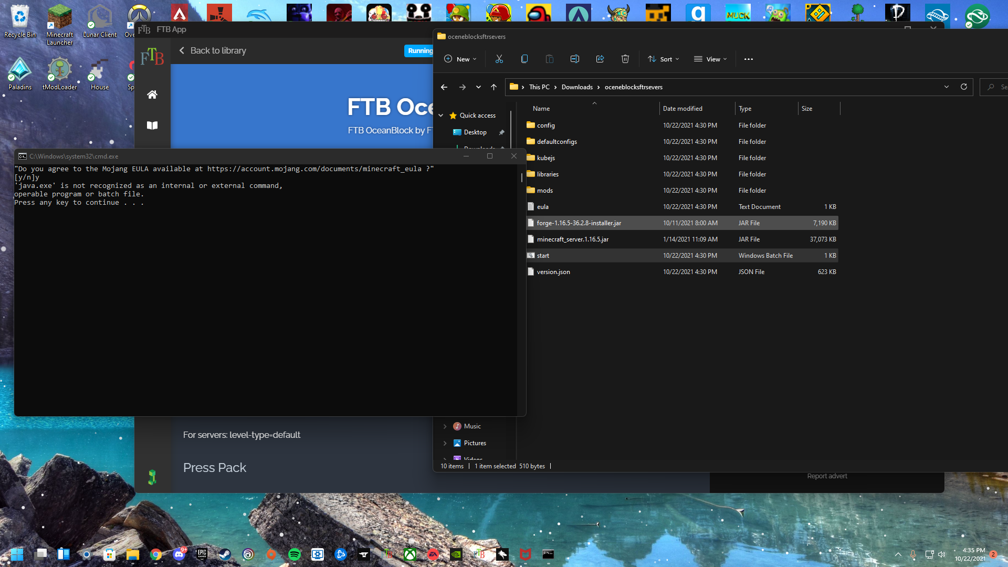Click the cmd.exe vertical scrollbar thumb
This screenshot has height=567, width=1008.
coord(521,177)
